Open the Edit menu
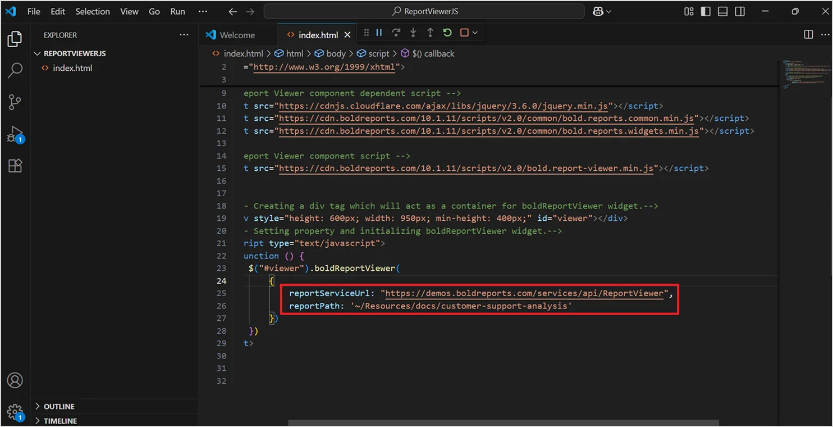833x427 pixels. pos(58,12)
